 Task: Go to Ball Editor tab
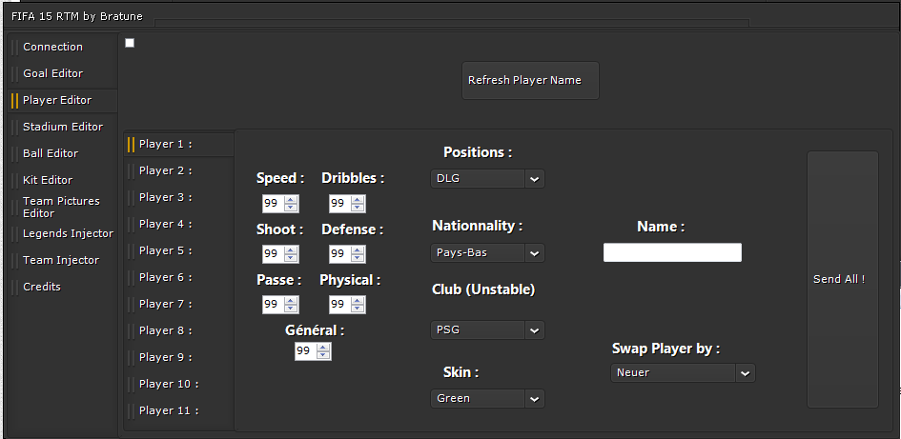(61, 153)
